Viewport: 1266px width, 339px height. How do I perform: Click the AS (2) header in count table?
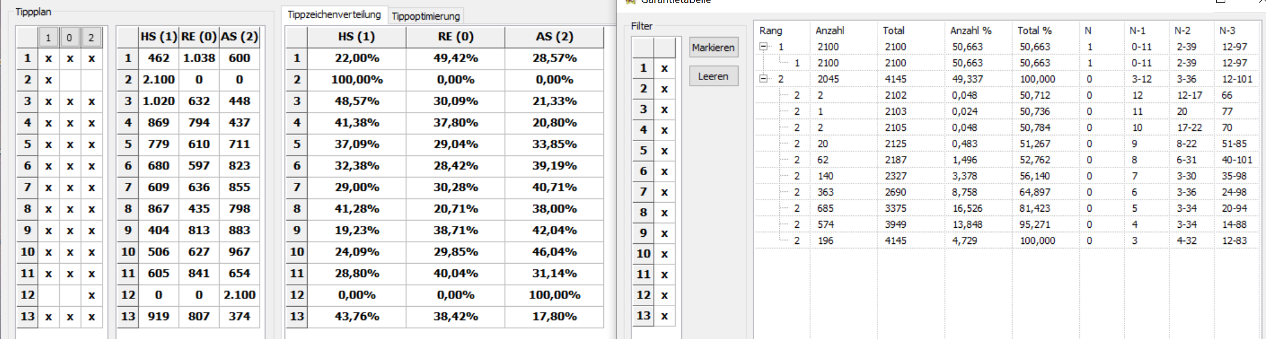pyautogui.click(x=239, y=36)
